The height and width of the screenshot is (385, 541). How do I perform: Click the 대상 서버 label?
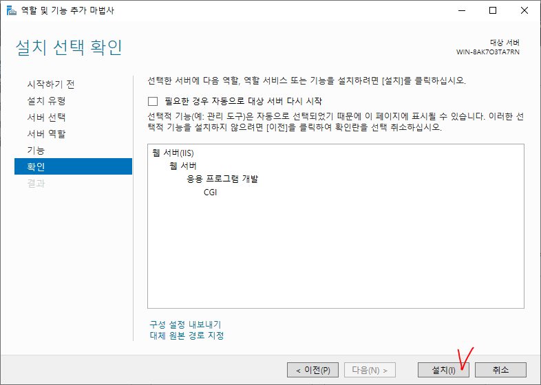505,43
